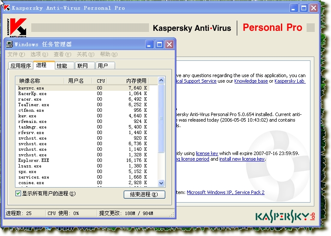Sort by 映像名称 column header
The image size is (331, 236).
[40, 81]
